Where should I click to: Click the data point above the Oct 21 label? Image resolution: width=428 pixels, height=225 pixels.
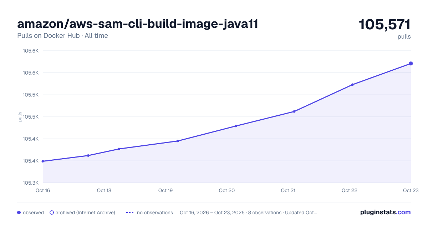(294, 111)
